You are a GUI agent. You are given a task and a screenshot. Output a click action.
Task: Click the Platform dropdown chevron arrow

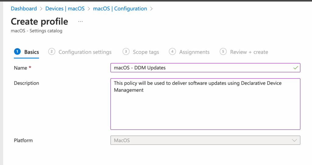coord(294,140)
